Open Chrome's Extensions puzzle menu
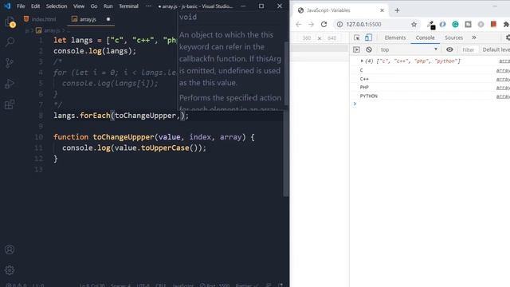The width and height of the screenshot is (510, 287). (x=506, y=25)
